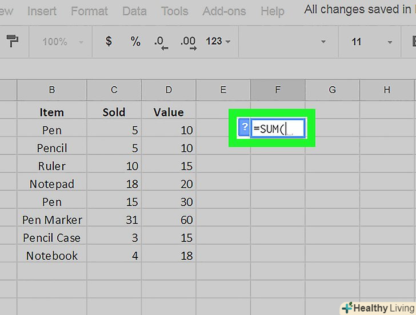
Task: Open the Insert menu
Action: [42, 11]
